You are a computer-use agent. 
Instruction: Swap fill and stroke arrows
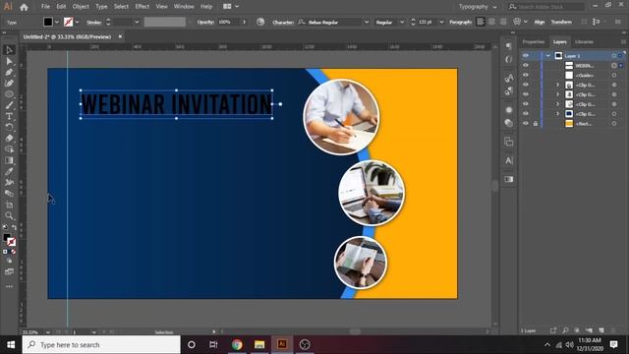(x=14, y=227)
